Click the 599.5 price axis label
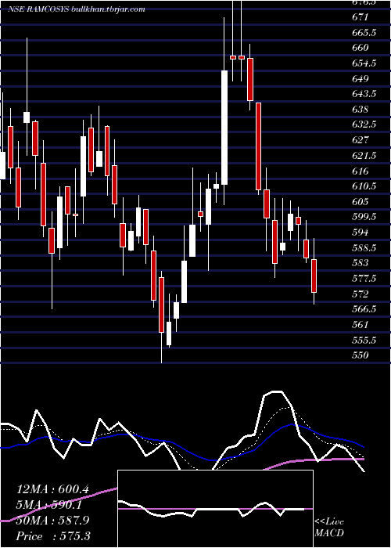The width and height of the screenshot is (391, 548). point(364,217)
